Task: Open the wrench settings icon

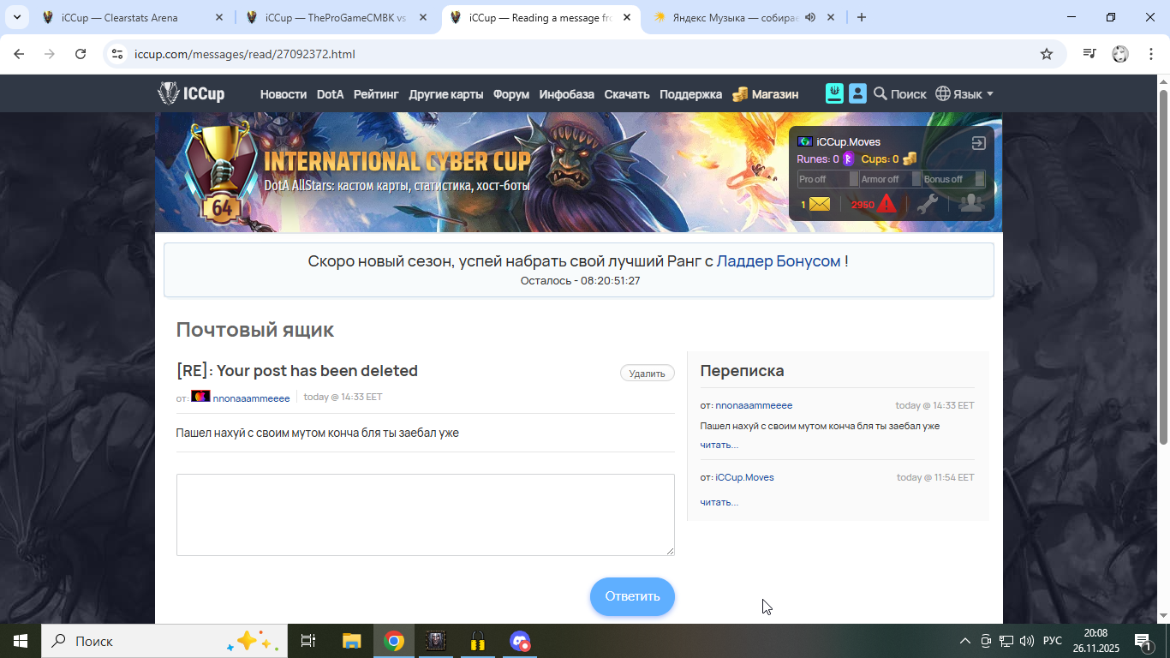Action: [928, 204]
